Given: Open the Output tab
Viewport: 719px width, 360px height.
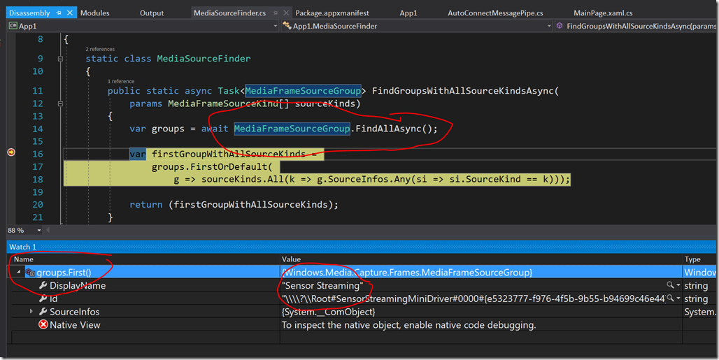Looking at the screenshot, I should tap(152, 13).
